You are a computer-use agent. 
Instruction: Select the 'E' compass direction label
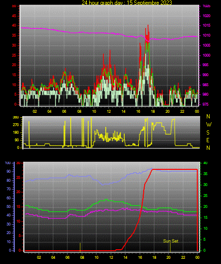208,140
